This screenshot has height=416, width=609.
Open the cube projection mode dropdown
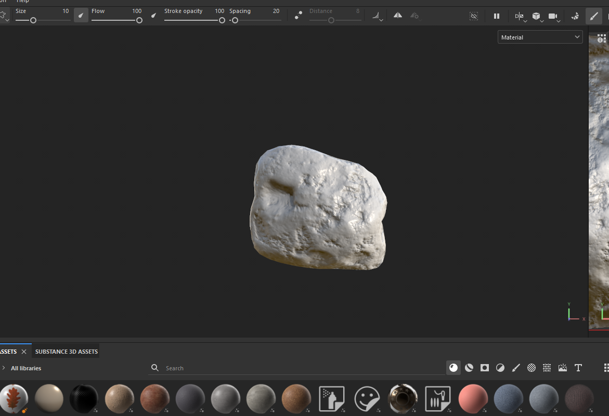click(538, 16)
